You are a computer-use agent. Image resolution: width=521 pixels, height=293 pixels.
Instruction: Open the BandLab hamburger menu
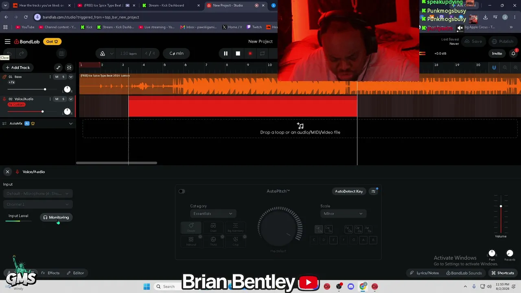click(x=7, y=42)
